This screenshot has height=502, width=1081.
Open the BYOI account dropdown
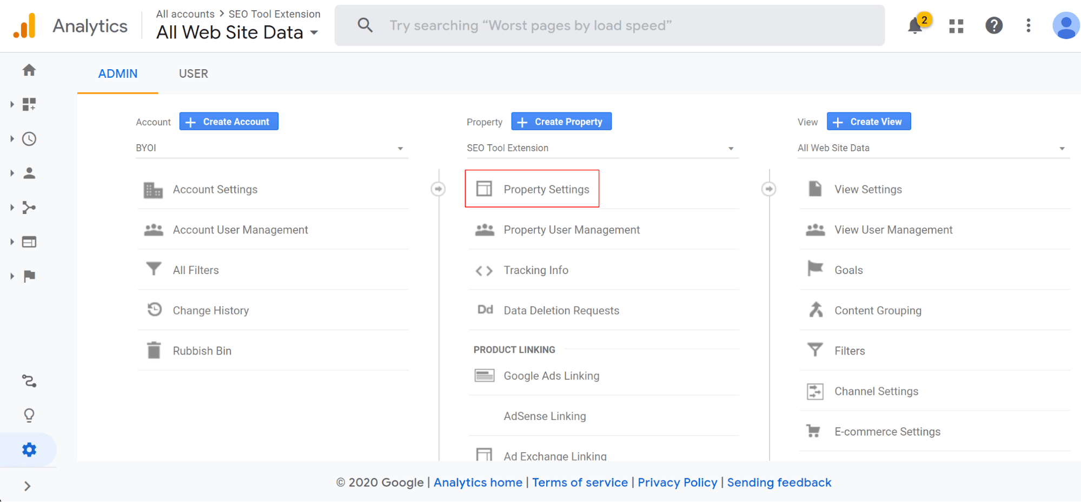pos(272,148)
